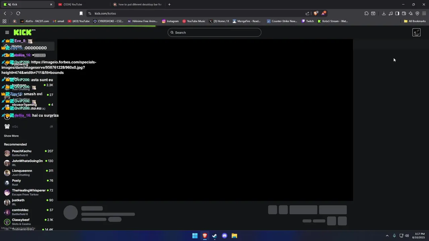Switch to the (1334) YouTube tab
Viewport: 429px width, 241px height.
[82, 4]
